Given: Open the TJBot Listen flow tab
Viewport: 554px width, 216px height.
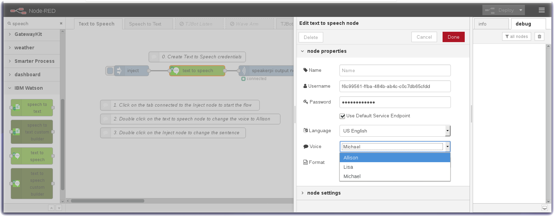Looking at the screenshot, I should [199, 24].
